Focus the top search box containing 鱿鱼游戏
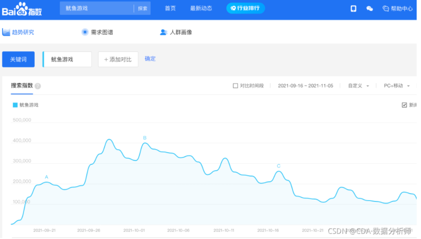Image resolution: width=421 pixels, height=239 pixels. [96, 8]
